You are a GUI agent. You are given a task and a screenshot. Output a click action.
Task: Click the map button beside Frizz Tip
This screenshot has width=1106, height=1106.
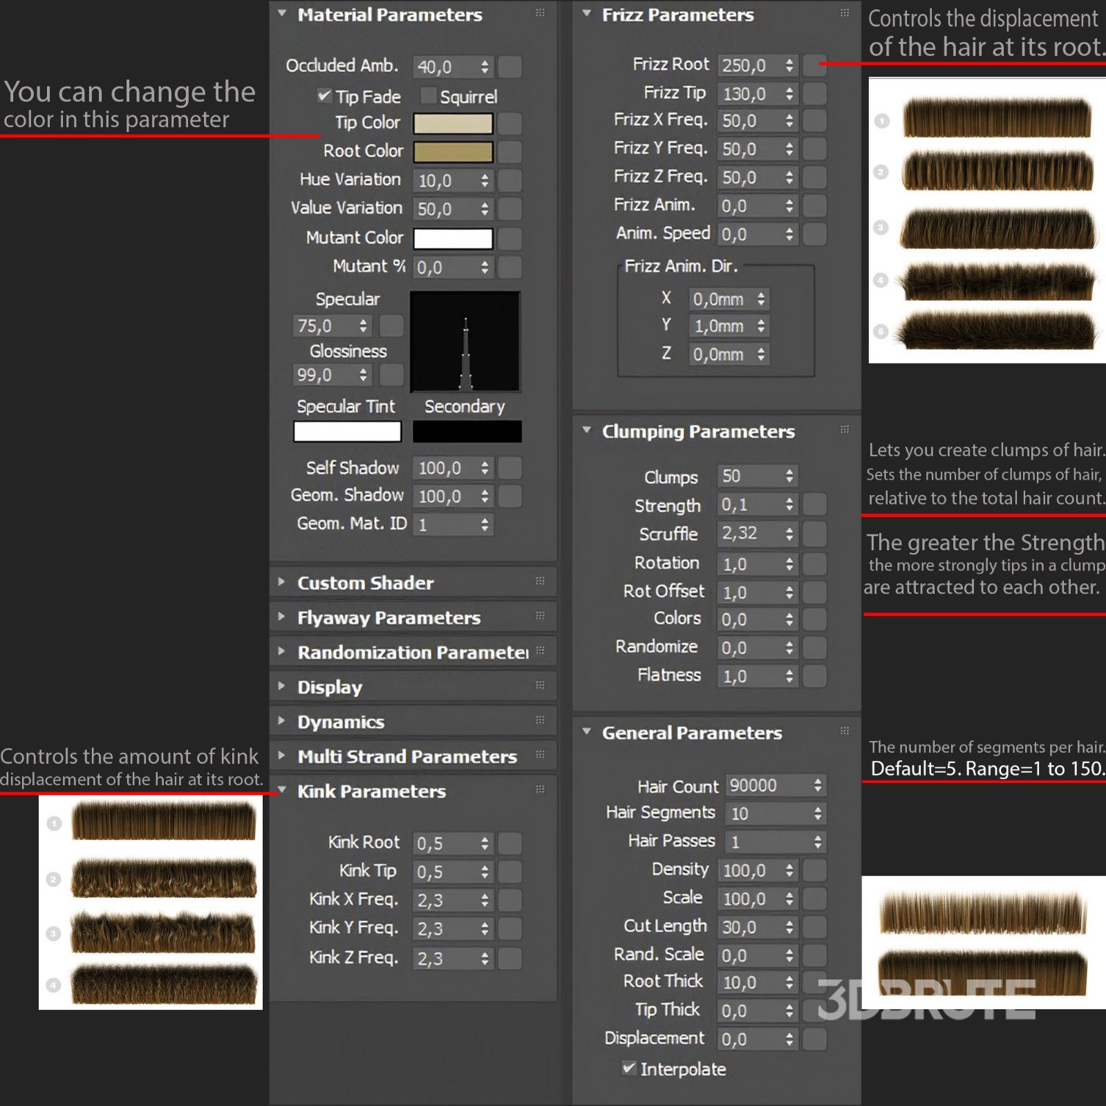(x=815, y=94)
